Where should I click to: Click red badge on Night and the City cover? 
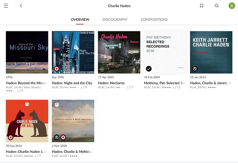pos(57,69)
